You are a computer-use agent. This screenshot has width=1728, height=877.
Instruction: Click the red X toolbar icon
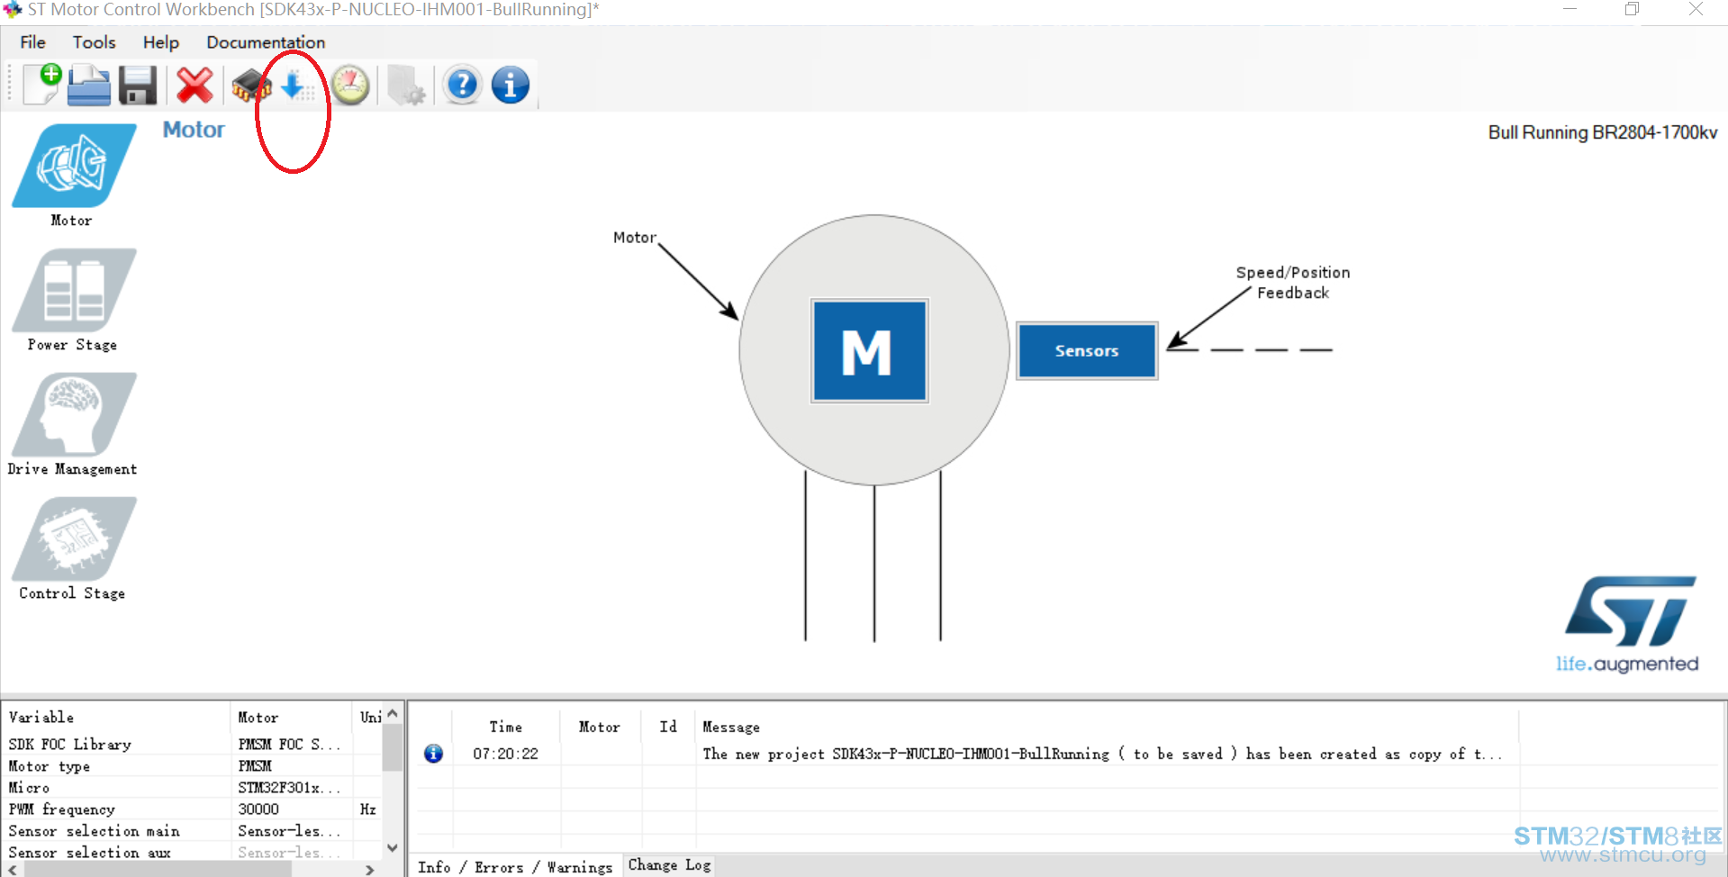point(195,86)
